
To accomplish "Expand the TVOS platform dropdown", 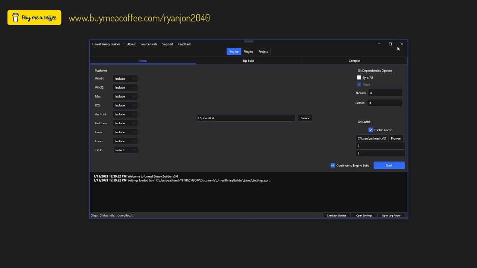I will click(x=126, y=150).
